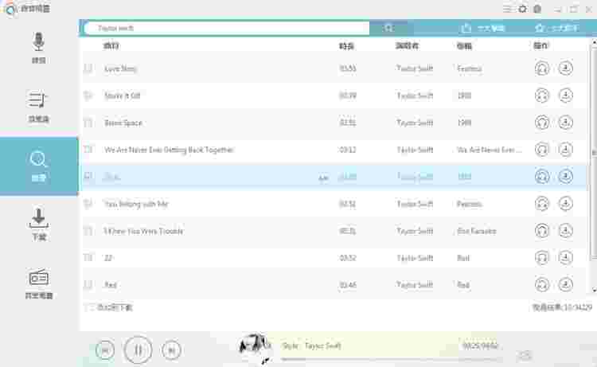Skip to the previous track
597x367 pixels.
[105, 349]
